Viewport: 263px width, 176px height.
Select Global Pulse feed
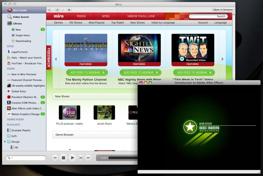tap(24, 91)
